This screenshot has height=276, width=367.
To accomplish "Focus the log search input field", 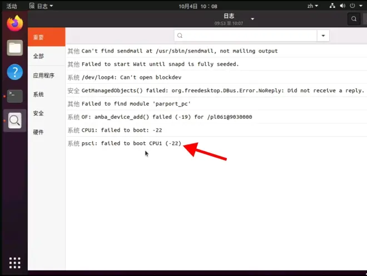I will click(x=246, y=36).
